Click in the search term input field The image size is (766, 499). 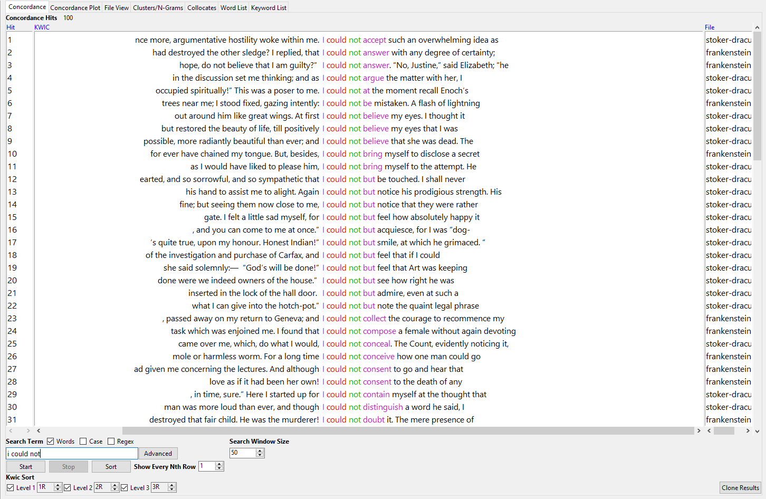72,454
